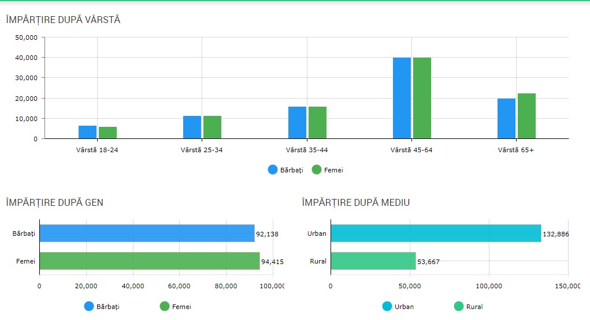Image resolution: width=590 pixels, height=320 pixels.
Task: Hide Bărbați series in gender chart legend
Action: (x=89, y=307)
